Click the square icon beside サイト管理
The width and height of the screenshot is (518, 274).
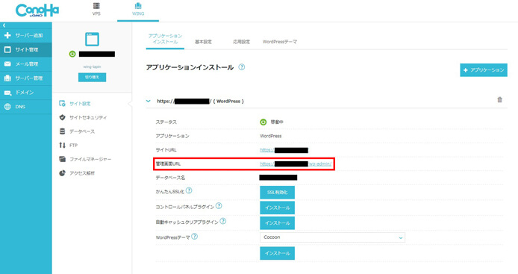tap(7, 49)
